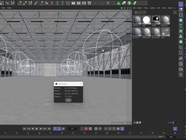Click frame 50 on the timeline ruler
Screen dimensions: 186x140
coord(84,133)
